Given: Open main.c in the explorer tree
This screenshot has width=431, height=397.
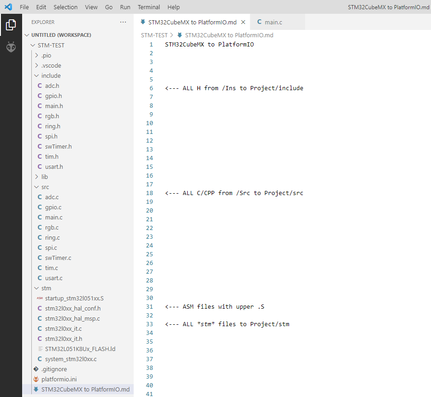Looking at the screenshot, I should pos(78,218).
